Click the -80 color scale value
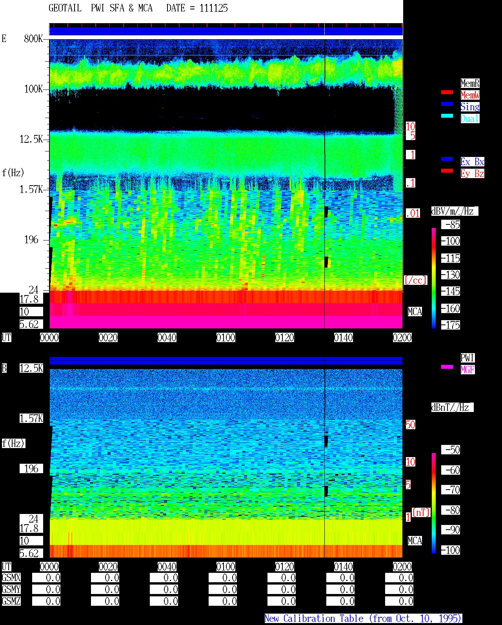502x625 pixels. [x=451, y=510]
